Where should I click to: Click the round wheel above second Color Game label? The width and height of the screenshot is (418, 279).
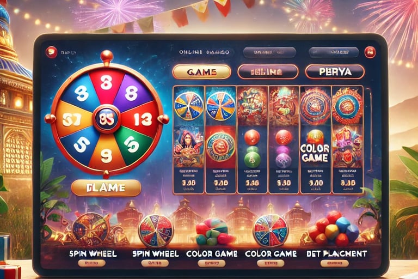point(271,231)
